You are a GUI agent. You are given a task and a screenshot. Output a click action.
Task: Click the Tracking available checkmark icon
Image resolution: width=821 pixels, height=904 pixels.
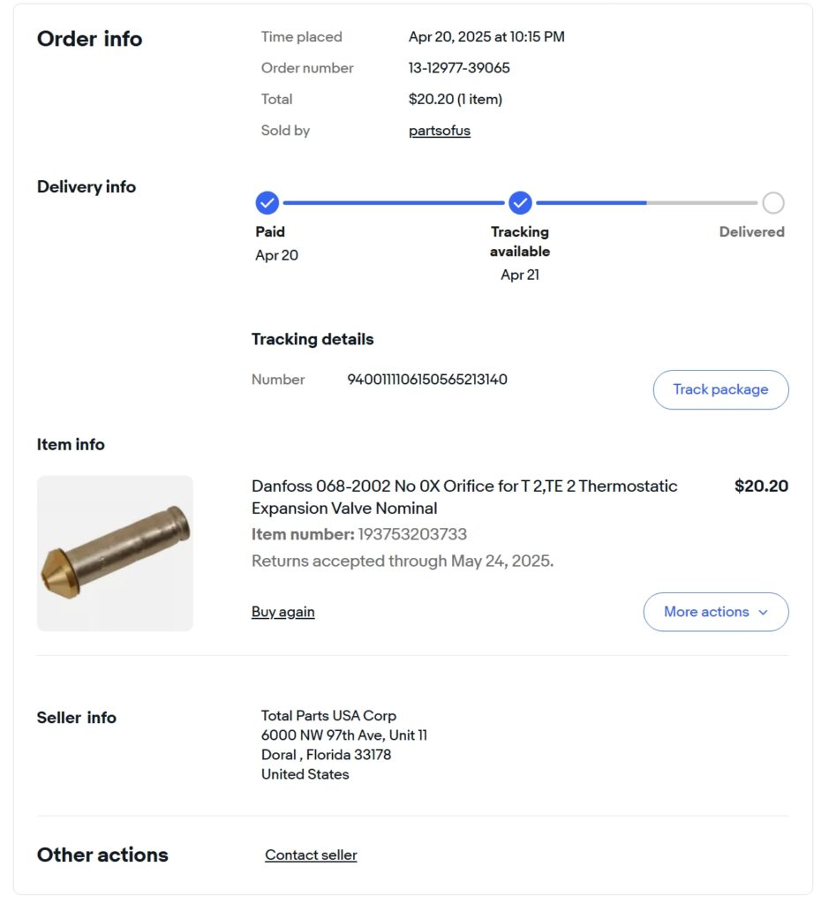[x=520, y=203]
